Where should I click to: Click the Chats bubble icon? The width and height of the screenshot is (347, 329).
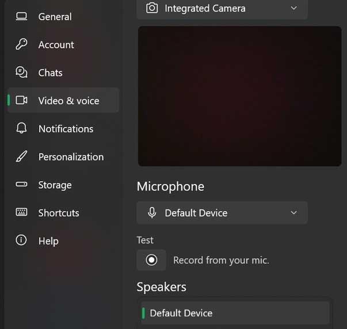pyautogui.click(x=21, y=72)
